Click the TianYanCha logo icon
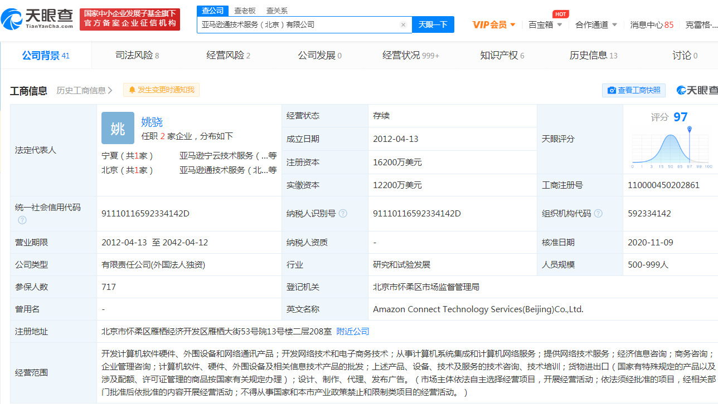Viewport: 718px width, 404px height. pos(13,19)
